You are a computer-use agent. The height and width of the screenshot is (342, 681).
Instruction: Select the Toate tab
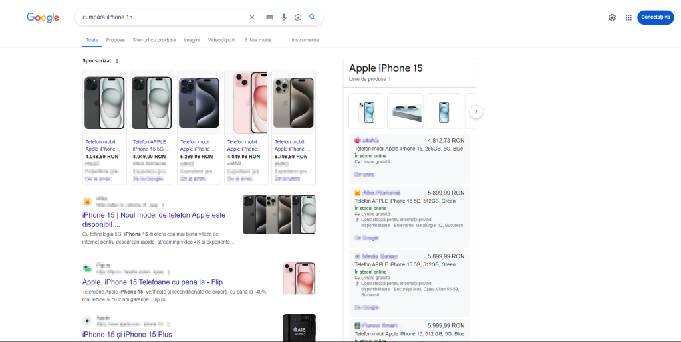92,40
